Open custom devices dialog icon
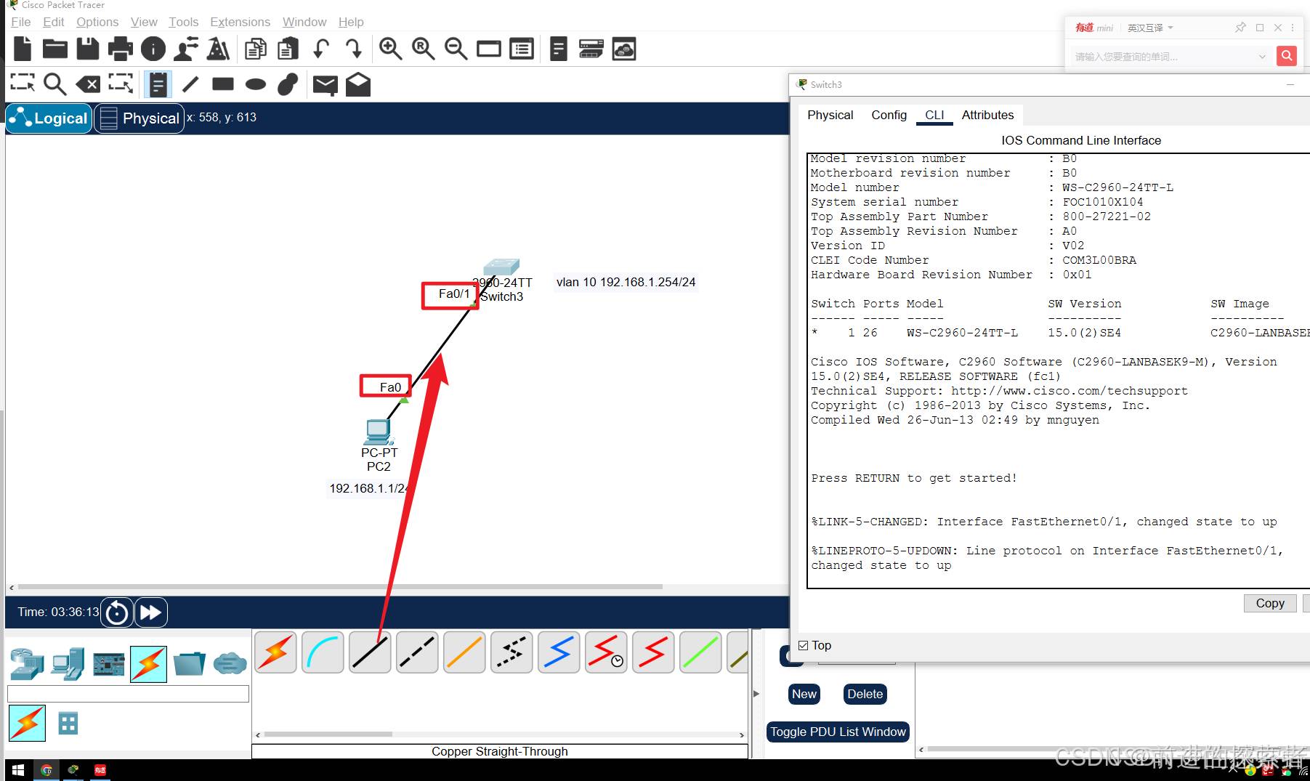 coord(522,49)
